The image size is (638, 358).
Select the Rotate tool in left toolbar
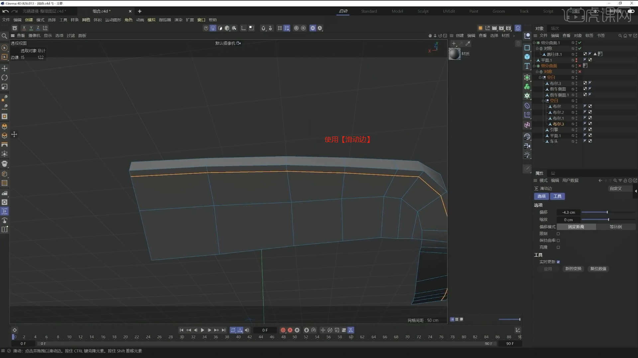point(5,78)
